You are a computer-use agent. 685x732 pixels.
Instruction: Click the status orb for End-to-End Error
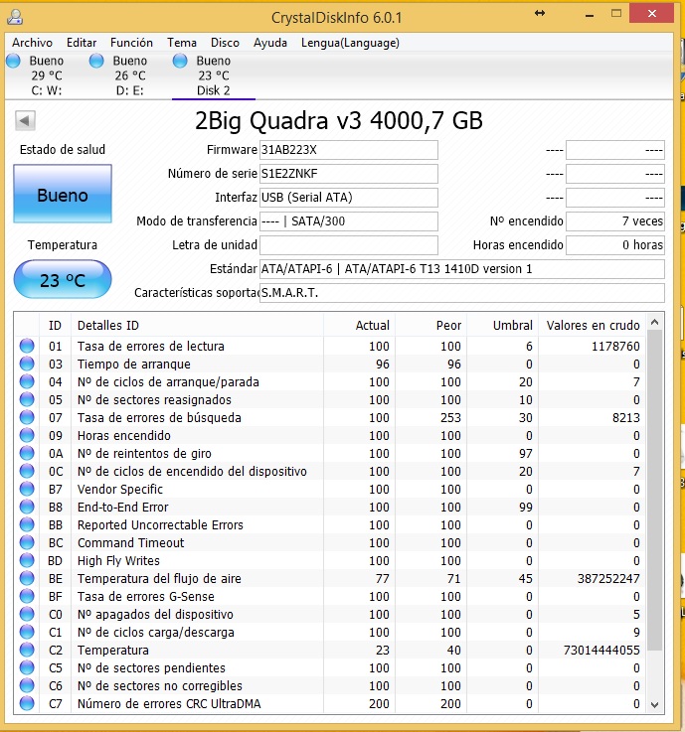27,507
